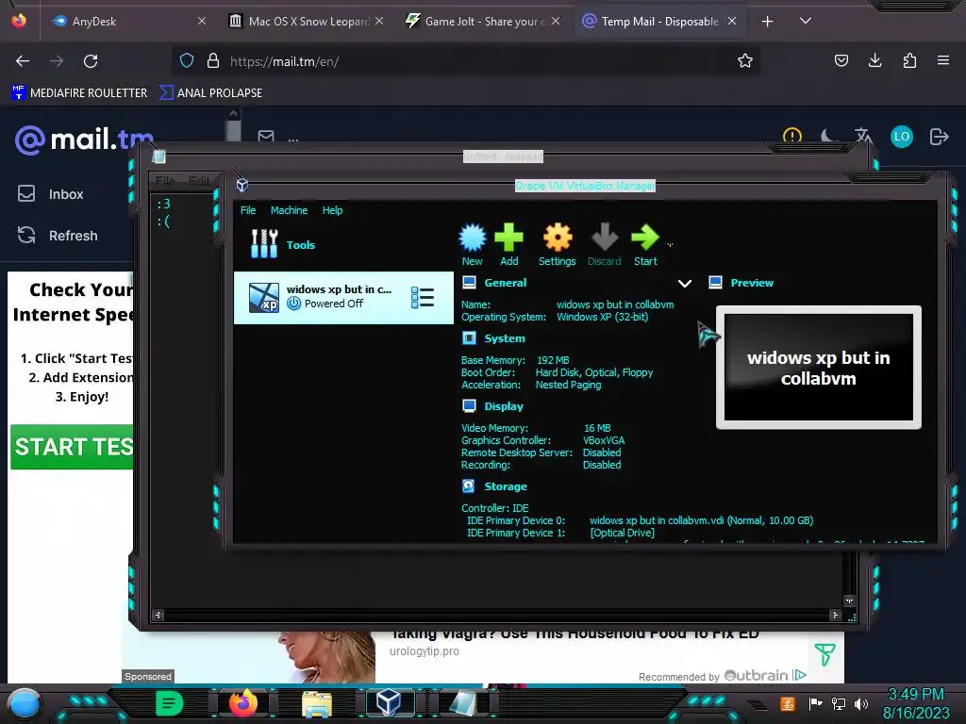Open the ANAL PROLAPSE bookmark

coord(210,93)
